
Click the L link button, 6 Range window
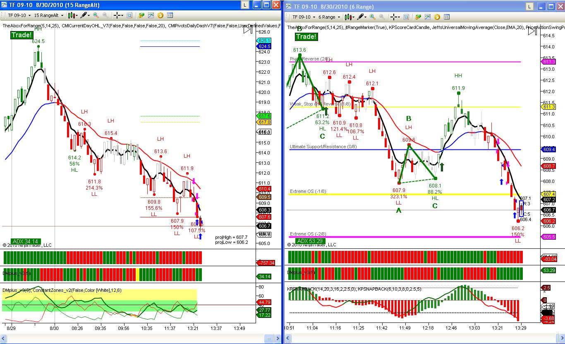click(x=529, y=7)
